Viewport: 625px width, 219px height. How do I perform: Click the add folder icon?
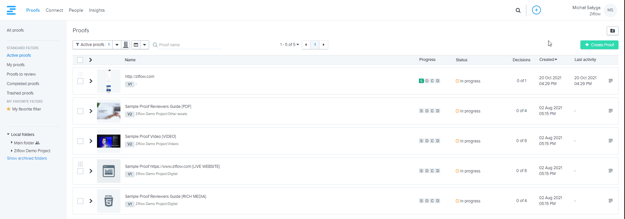pyautogui.click(x=612, y=31)
